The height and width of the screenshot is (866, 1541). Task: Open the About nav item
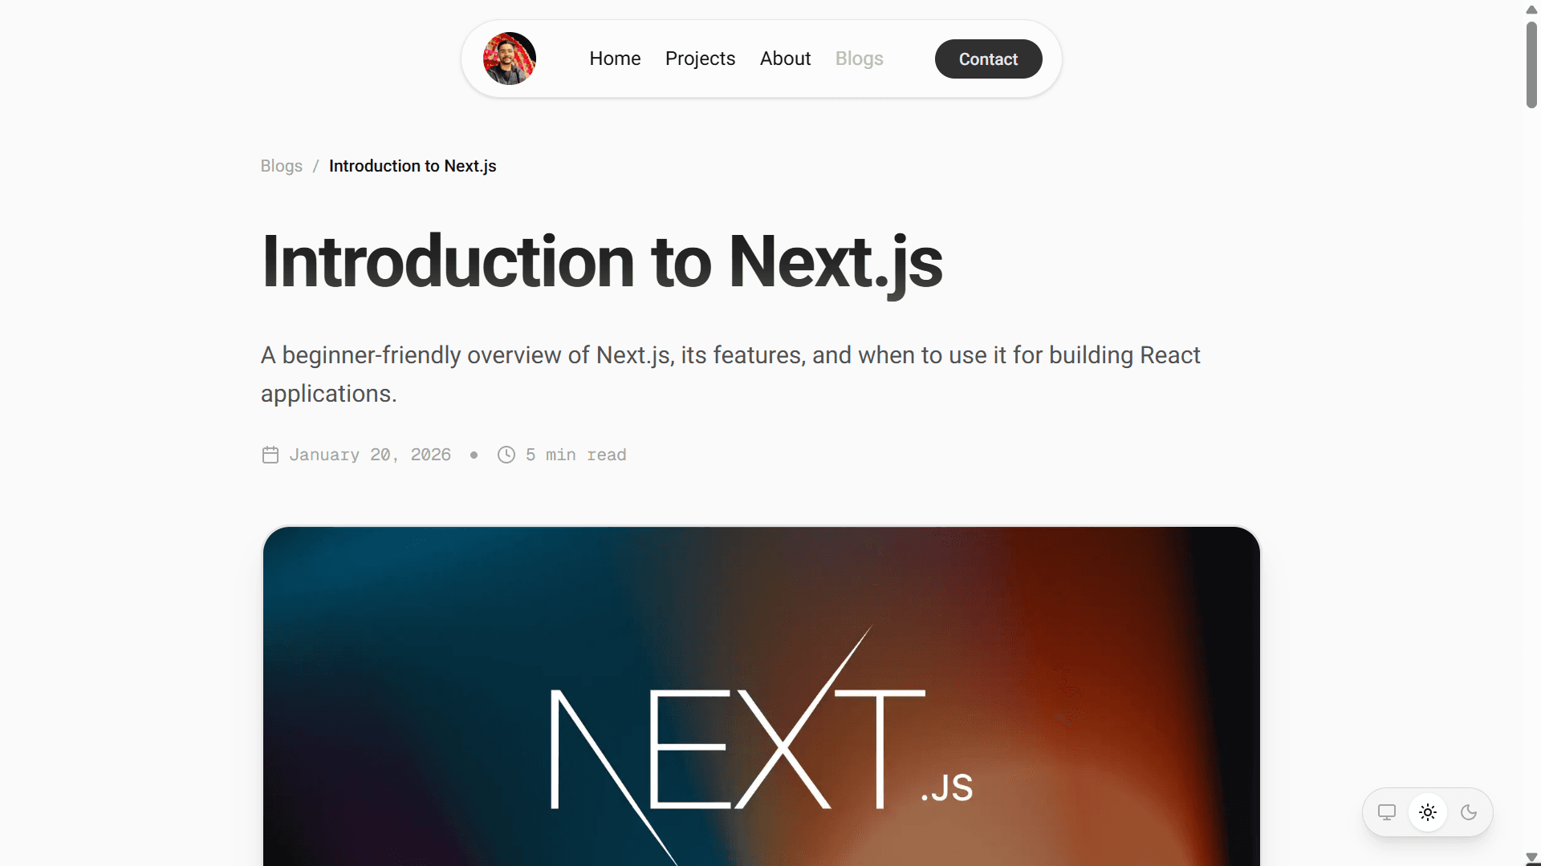click(785, 59)
